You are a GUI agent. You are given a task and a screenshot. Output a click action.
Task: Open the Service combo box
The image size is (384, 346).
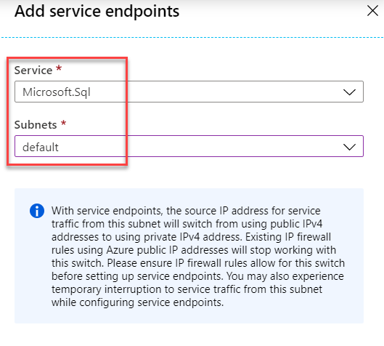point(189,92)
